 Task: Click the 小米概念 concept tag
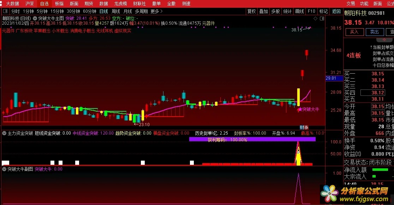[x=60, y=31]
